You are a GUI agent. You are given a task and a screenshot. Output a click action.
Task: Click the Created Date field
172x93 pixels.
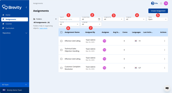(x=91, y=19)
